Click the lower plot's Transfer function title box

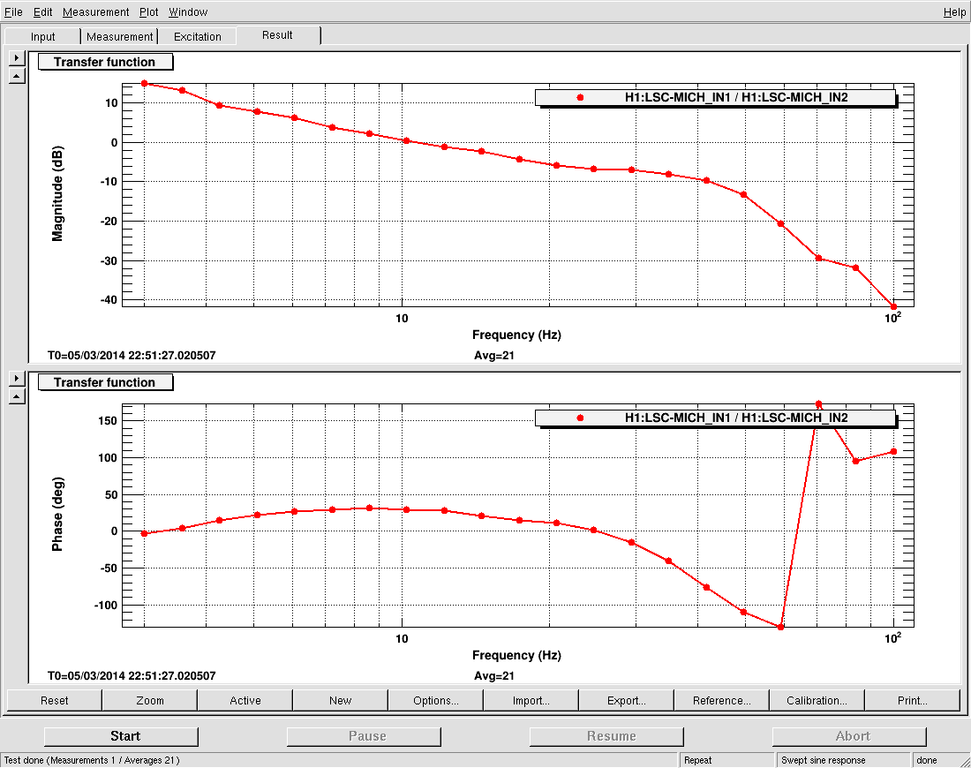point(105,382)
